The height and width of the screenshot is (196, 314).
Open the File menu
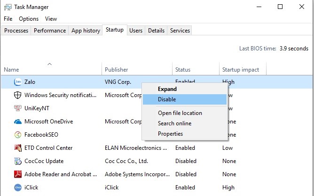click(8, 19)
